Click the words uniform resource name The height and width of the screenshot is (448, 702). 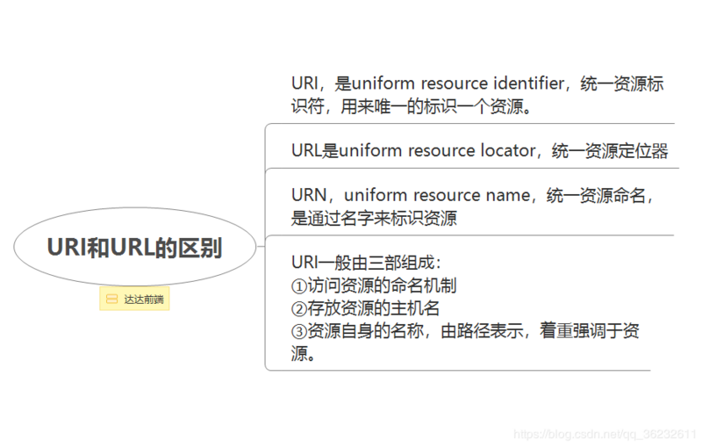tap(437, 195)
